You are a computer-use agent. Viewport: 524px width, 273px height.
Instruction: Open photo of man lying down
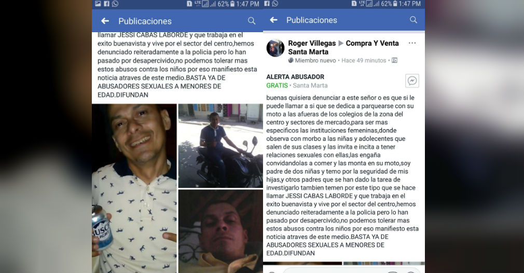click(220, 231)
